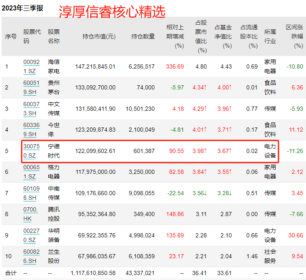Select stock name 中南传媒
The height and width of the screenshot is (280, 306).
tap(54, 193)
